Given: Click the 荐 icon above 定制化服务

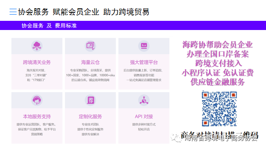Looking at the screenshot, I should point(91,100).
